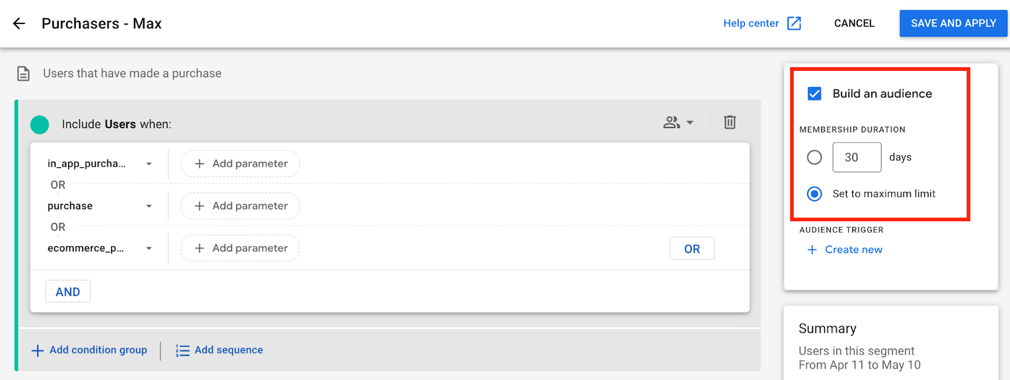Open Help center external link icon
The width and height of the screenshot is (1010, 380).
point(794,23)
